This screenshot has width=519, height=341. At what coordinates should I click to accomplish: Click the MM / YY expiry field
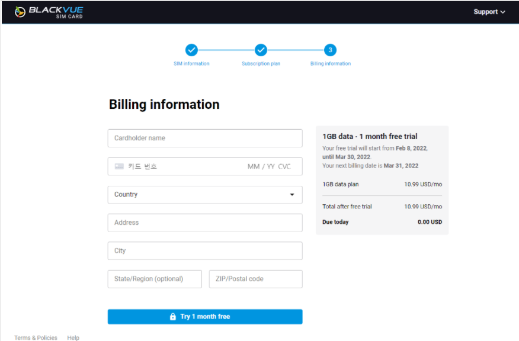pyautogui.click(x=261, y=166)
